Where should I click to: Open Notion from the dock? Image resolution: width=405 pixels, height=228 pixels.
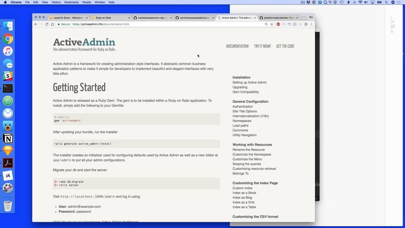coord(8,138)
